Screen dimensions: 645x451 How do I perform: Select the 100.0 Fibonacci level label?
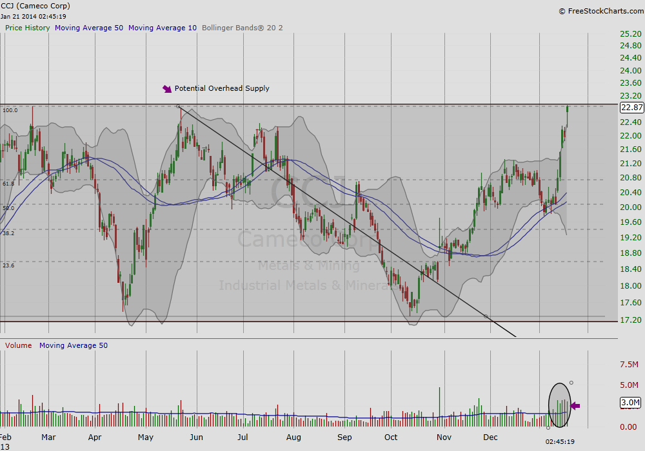(x=10, y=110)
